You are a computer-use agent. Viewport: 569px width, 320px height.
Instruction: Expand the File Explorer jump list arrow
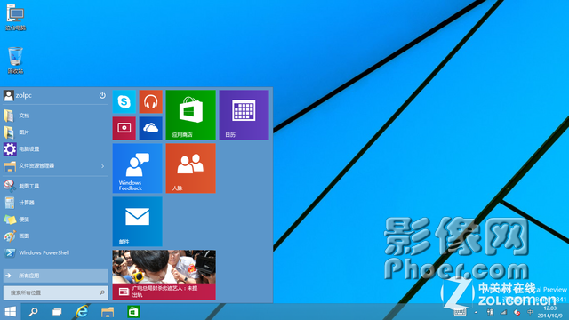(x=103, y=166)
